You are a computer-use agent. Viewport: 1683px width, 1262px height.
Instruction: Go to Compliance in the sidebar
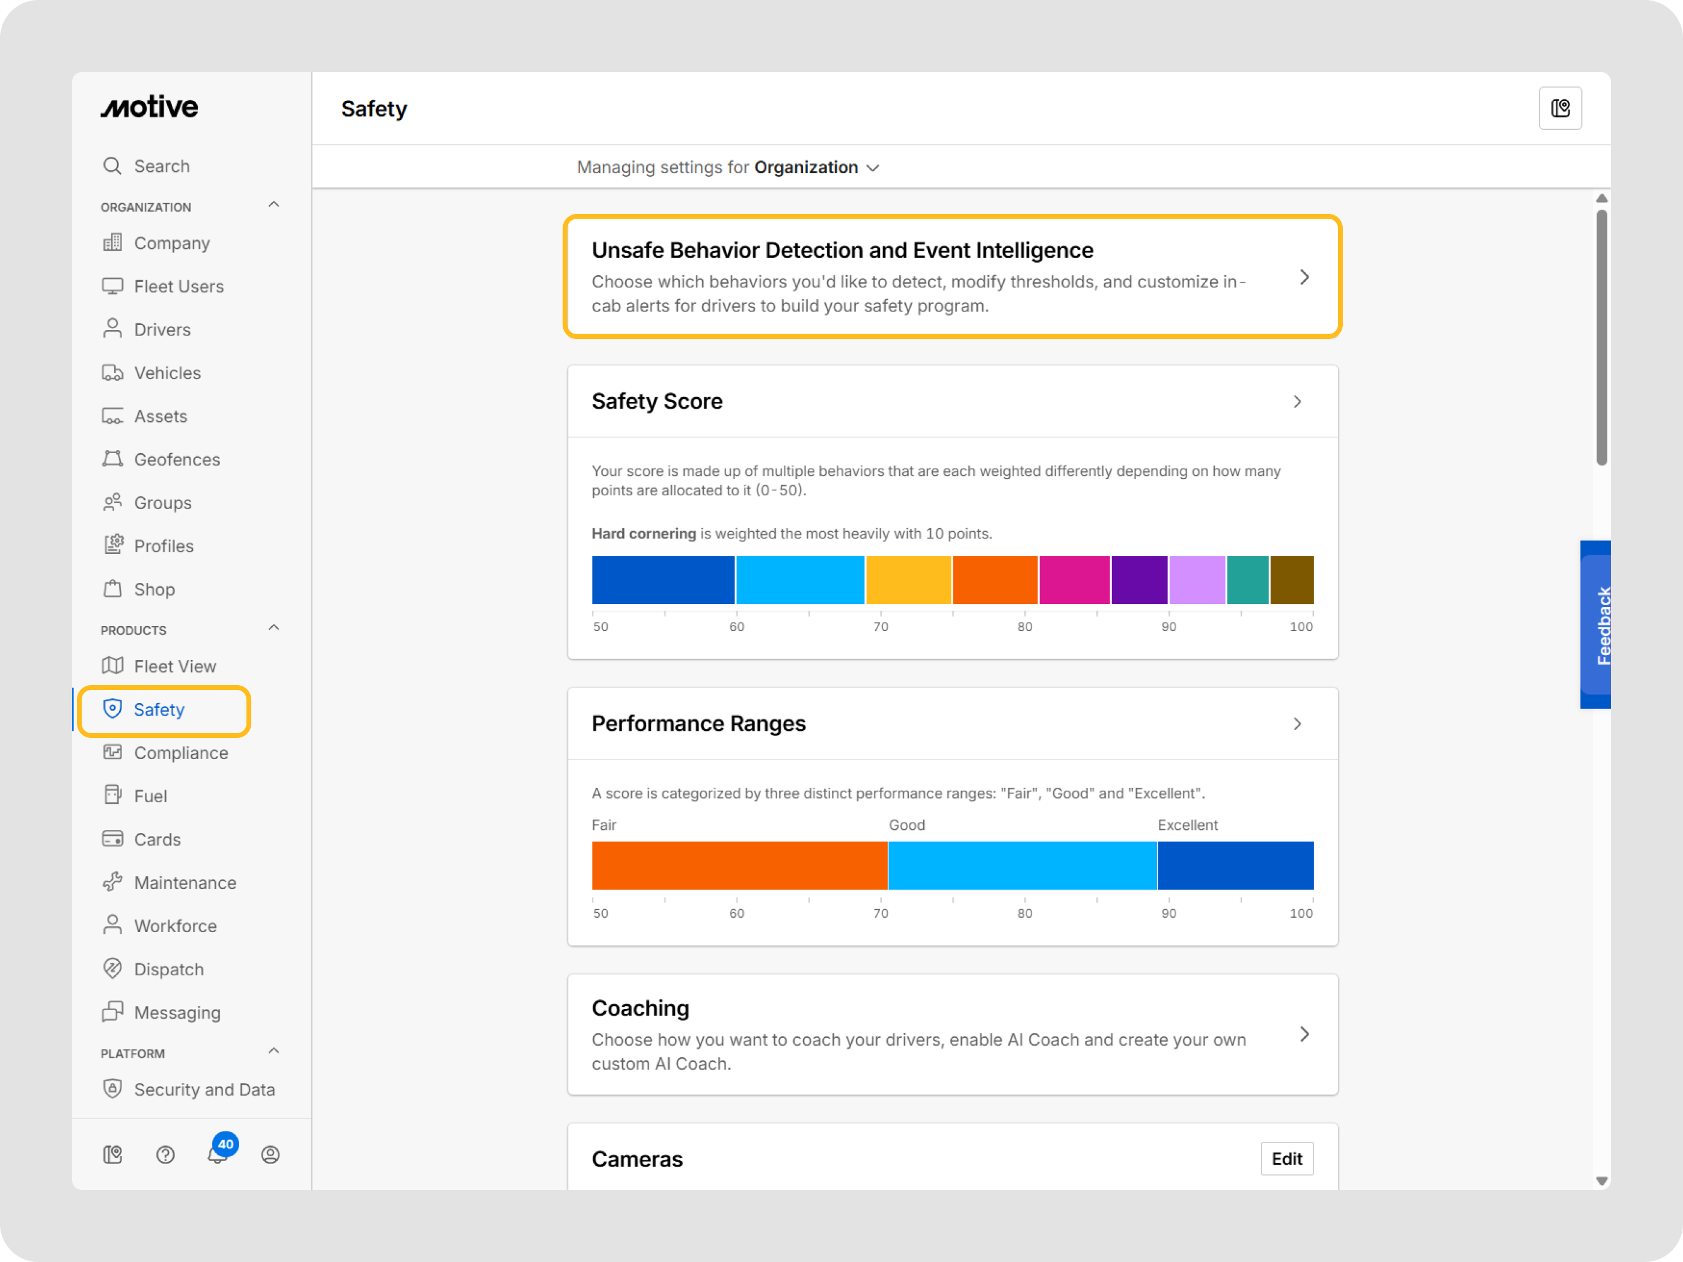[x=180, y=752]
